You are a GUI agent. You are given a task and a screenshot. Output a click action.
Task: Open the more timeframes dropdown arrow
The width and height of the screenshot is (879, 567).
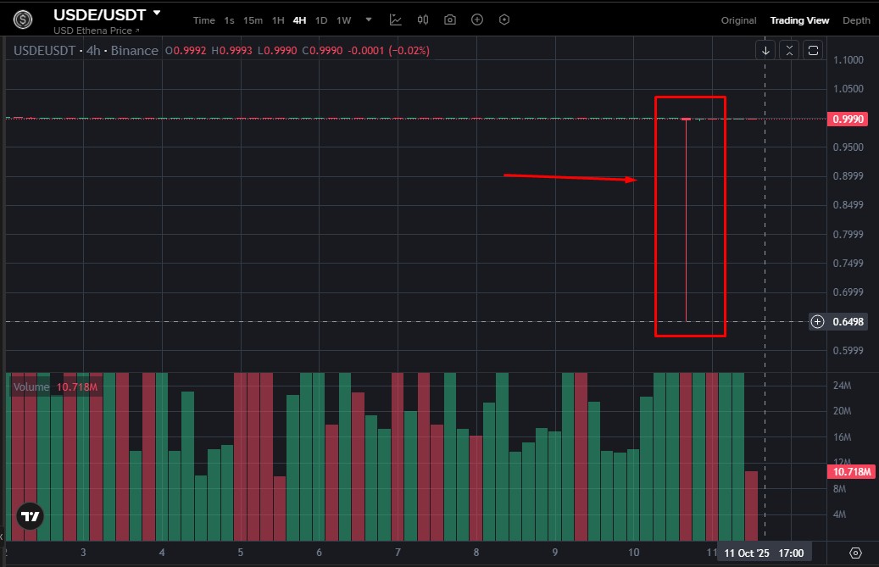[x=367, y=20]
